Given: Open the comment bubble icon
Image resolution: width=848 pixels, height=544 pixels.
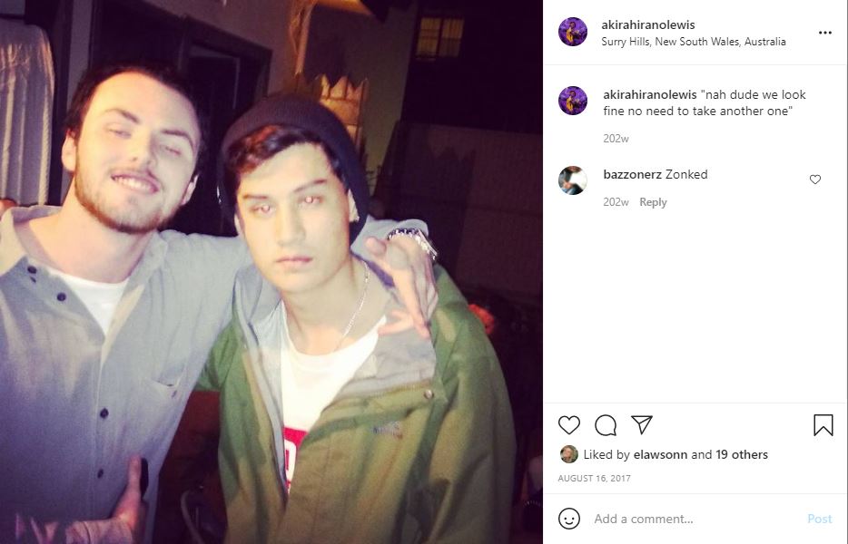Looking at the screenshot, I should pyautogui.click(x=606, y=425).
